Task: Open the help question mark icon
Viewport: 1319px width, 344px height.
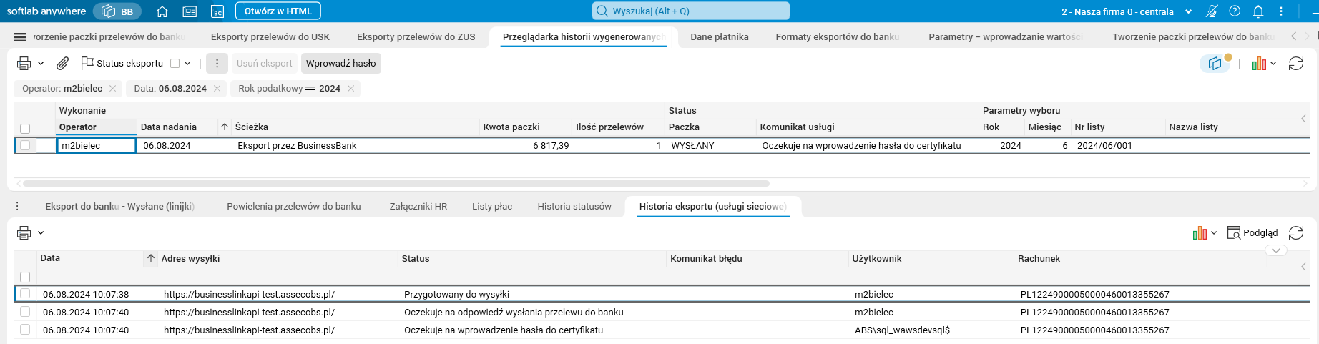Action: [1235, 11]
